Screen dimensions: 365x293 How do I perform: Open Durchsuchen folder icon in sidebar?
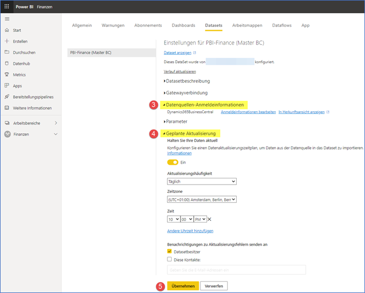(7, 52)
